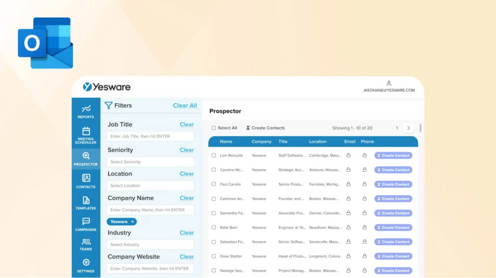496x278 pixels.
Task: Open the Campaigns sidebar icon
Action: (85, 224)
